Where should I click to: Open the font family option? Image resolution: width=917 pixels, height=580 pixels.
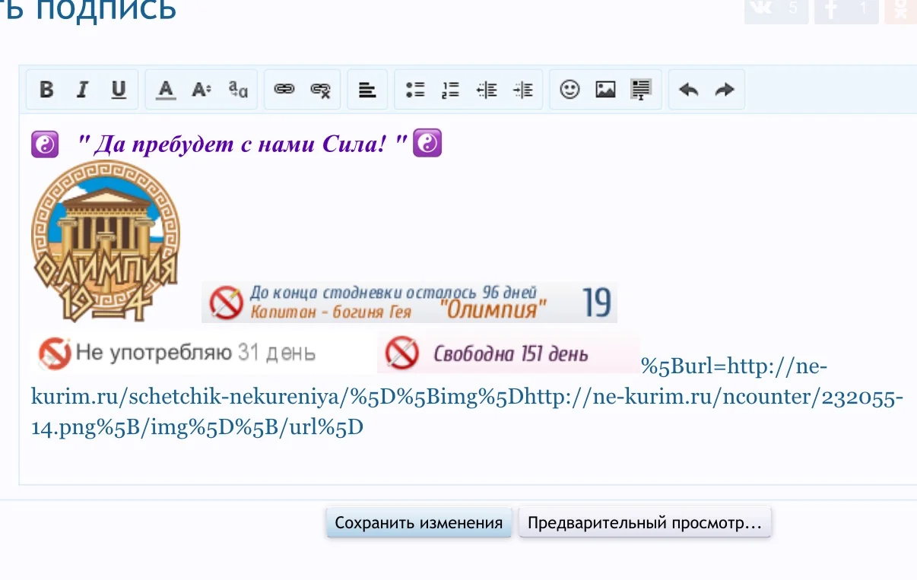coord(238,90)
